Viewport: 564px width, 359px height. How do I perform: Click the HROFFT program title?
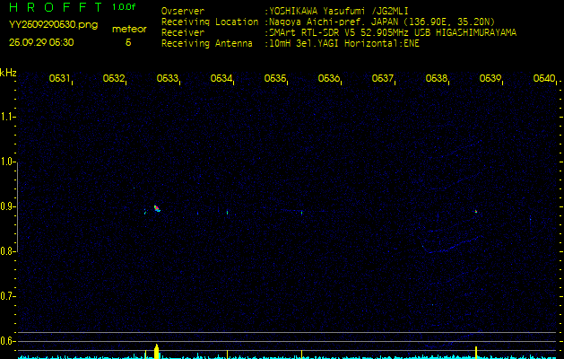[x=56, y=7]
